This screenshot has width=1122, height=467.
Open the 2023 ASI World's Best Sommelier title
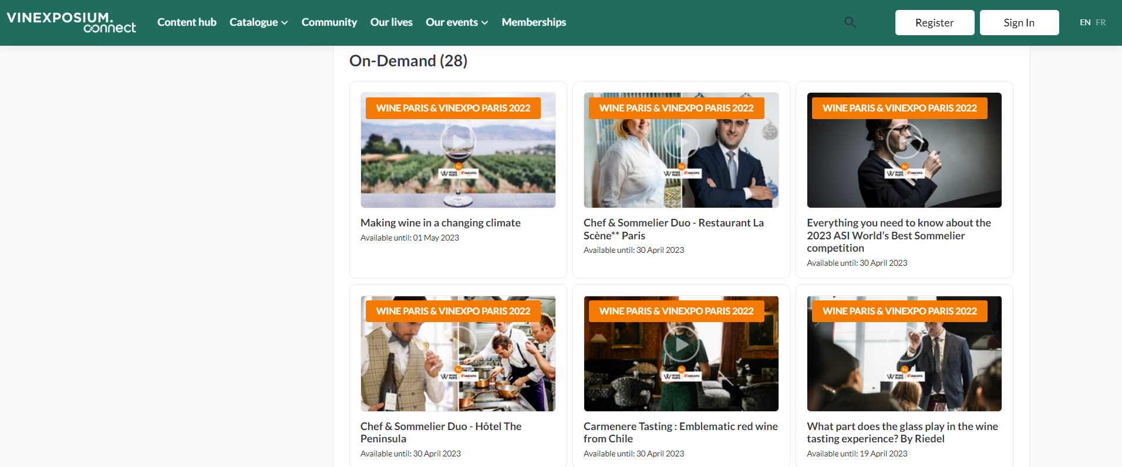(899, 236)
